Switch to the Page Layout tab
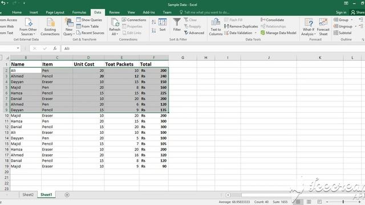The height and width of the screenshot is (205, 365). [x=55, y=13]
